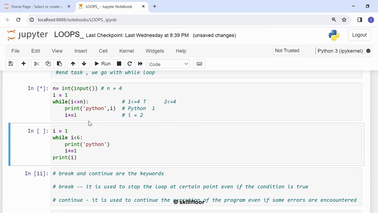Open the View menu
378x213 pixels.
click(57, 51)
